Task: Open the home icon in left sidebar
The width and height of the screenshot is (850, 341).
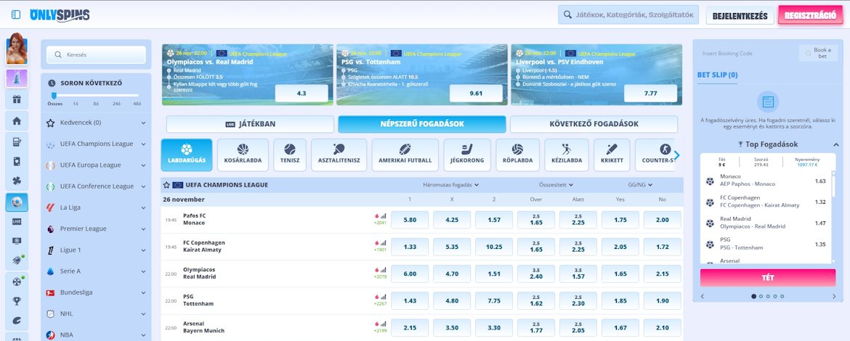Action: click(x=17, y=121)
